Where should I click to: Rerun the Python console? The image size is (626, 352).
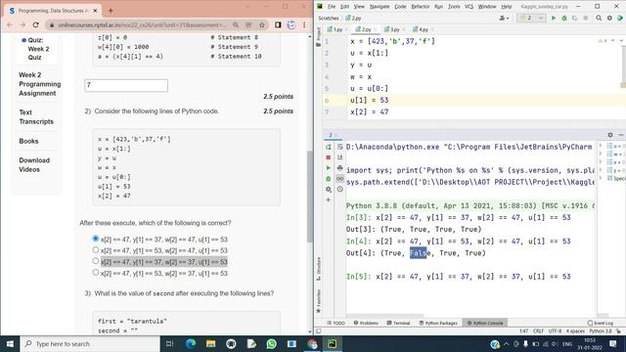coord(329,147)
